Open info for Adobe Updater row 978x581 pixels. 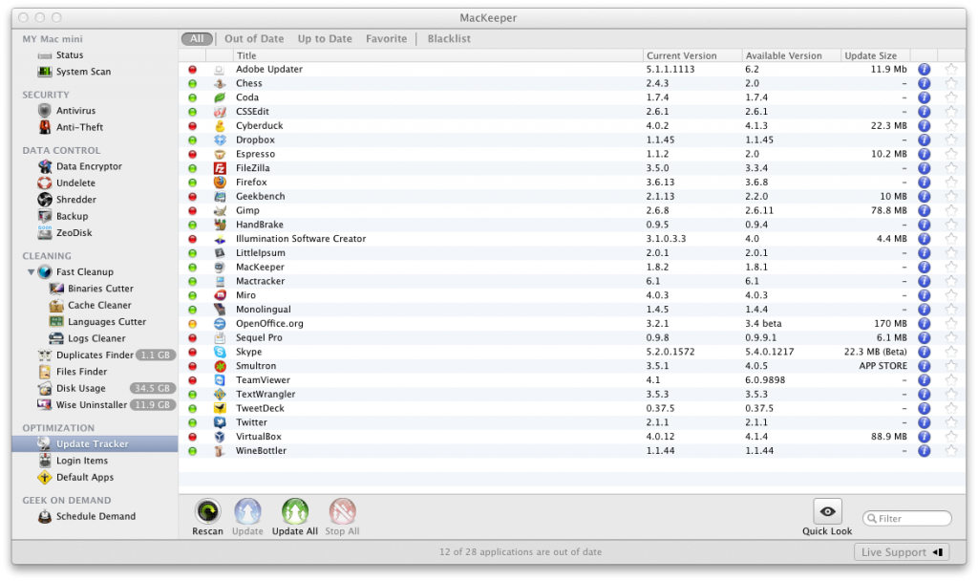[925, 69]
